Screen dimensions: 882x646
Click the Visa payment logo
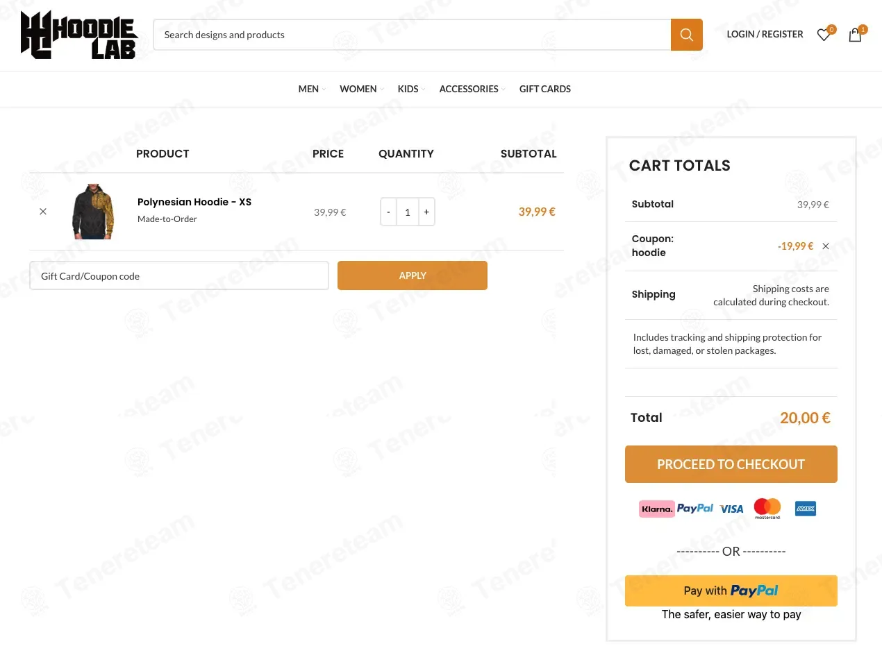[x=731, y=509]
